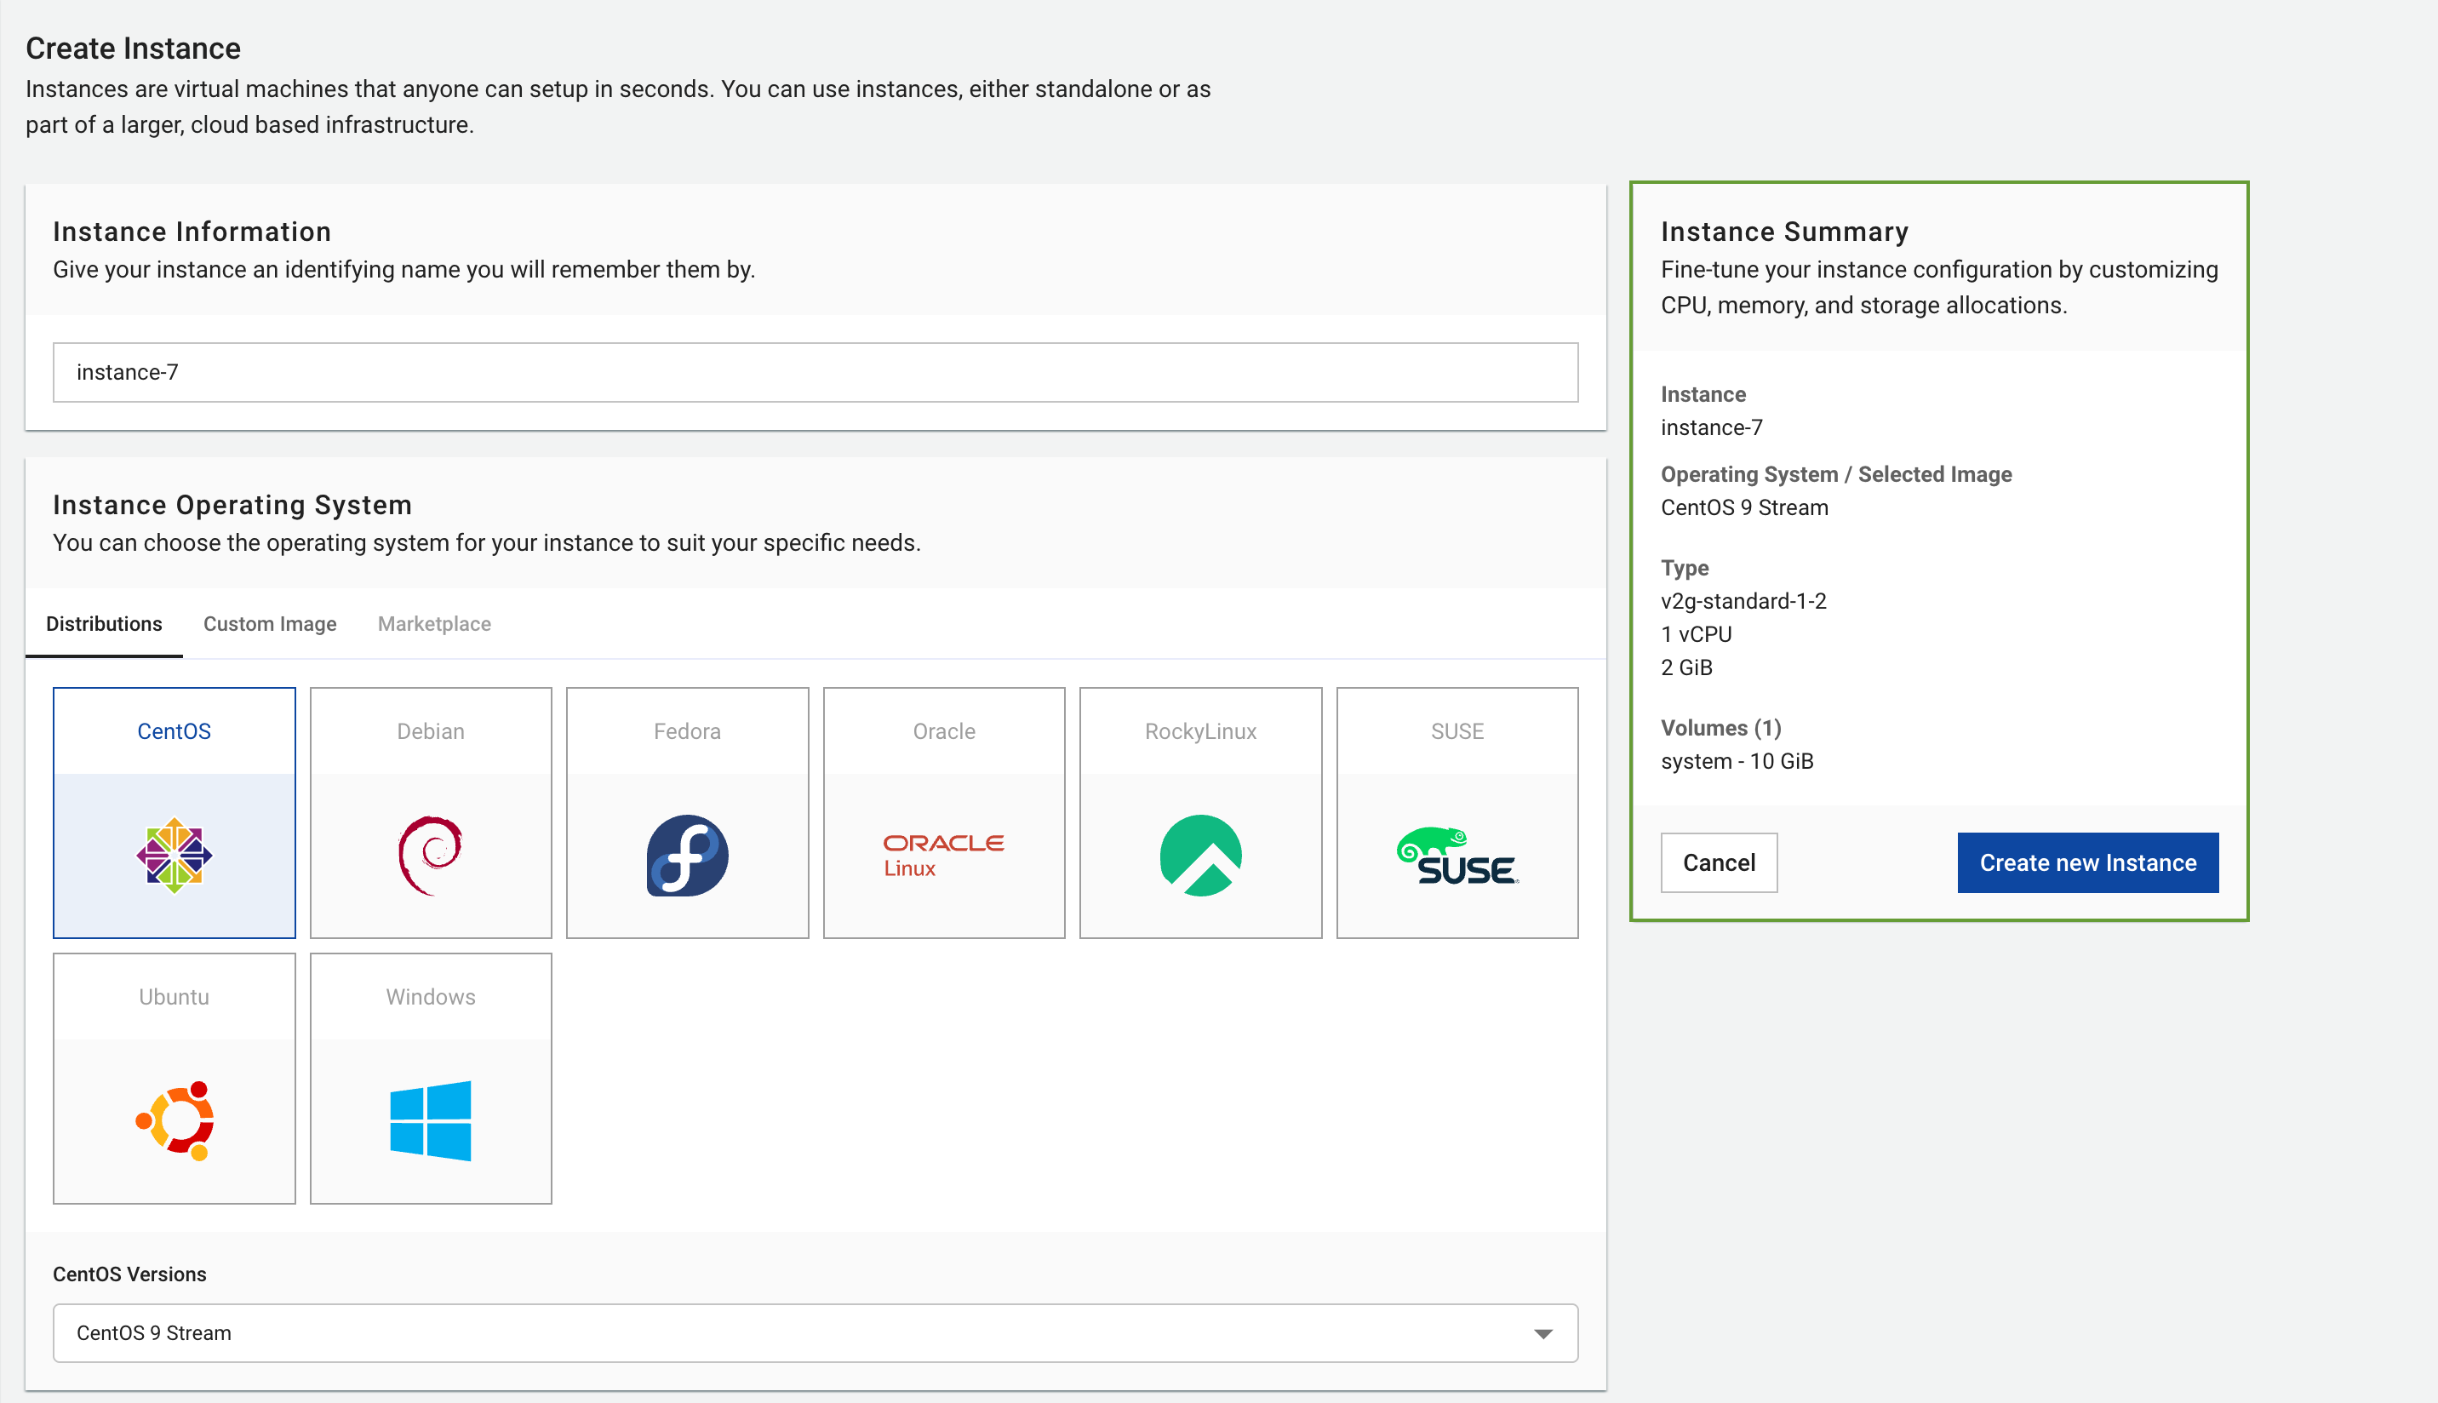Click the Windows card label
Screen dimensions: 2438x1403
click(x=431, y=996)
